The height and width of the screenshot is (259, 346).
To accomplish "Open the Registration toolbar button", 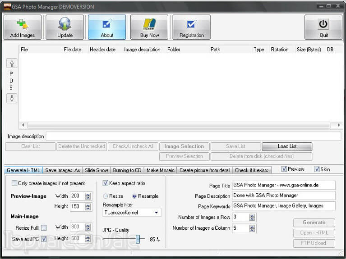I will [x=192, y=27].
